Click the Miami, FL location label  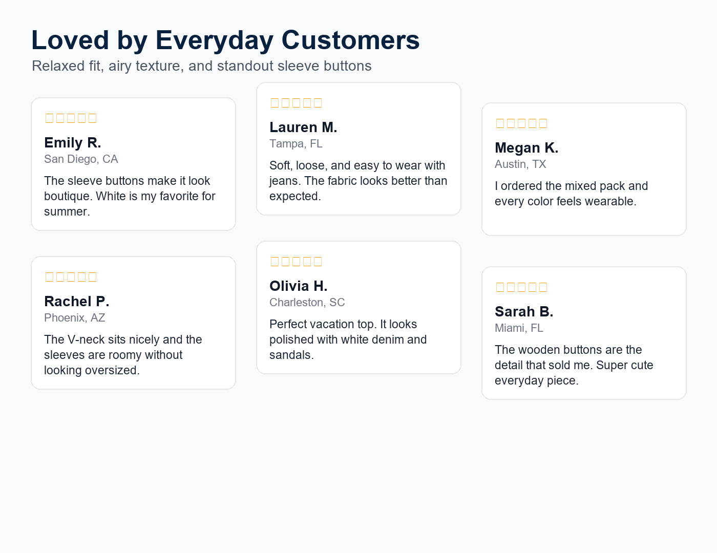(x=519, y=328)
